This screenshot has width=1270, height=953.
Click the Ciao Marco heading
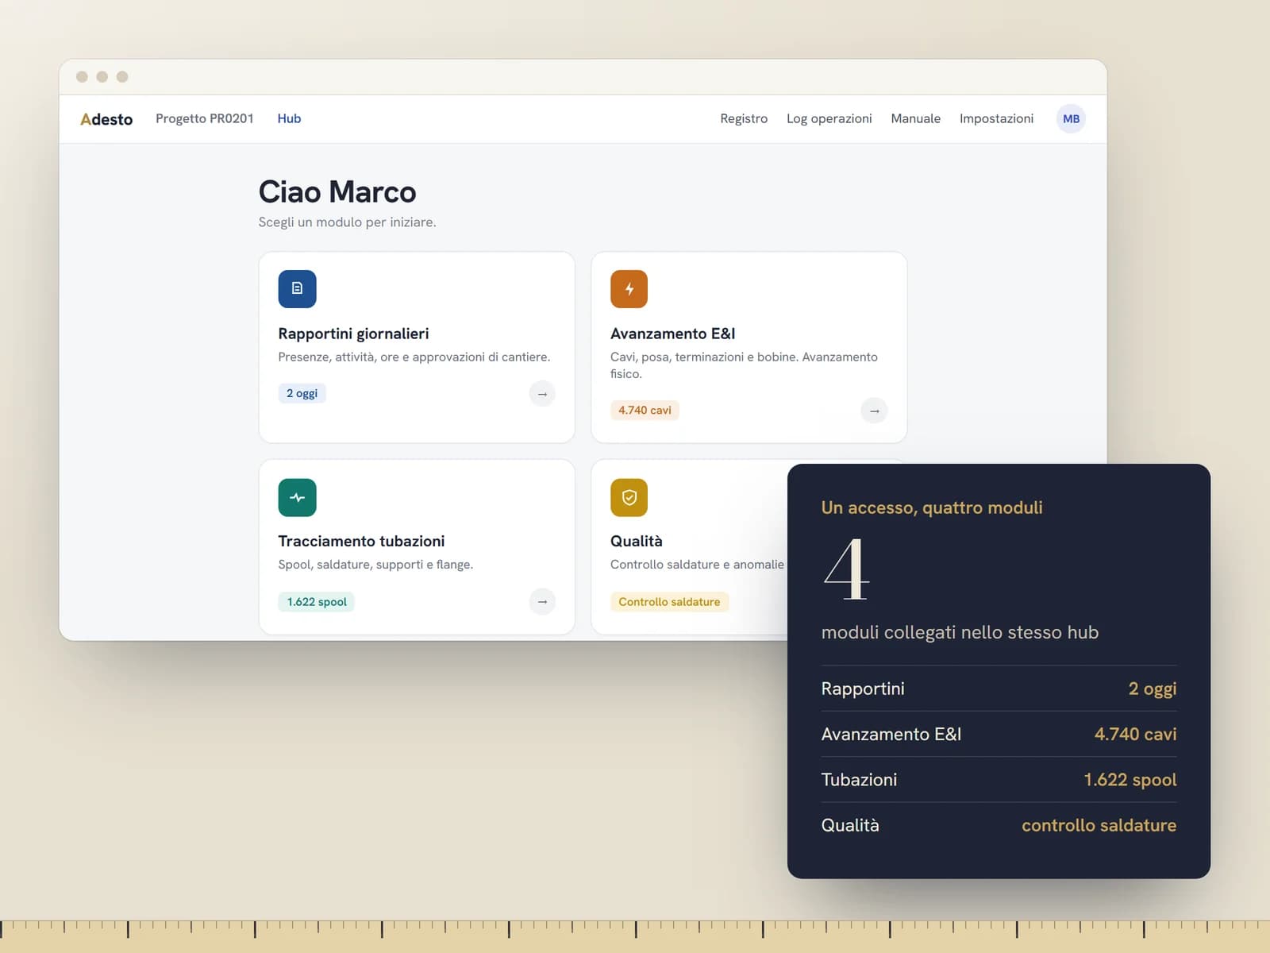[337, 192]
